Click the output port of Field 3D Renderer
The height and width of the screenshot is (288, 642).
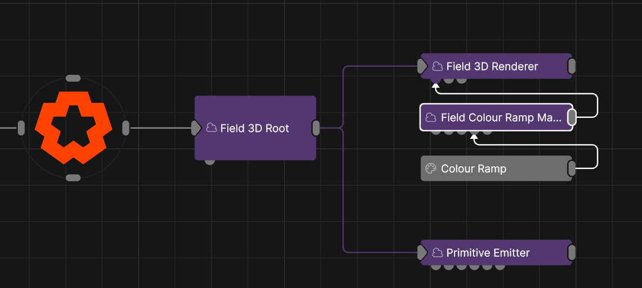pos(572,67)
